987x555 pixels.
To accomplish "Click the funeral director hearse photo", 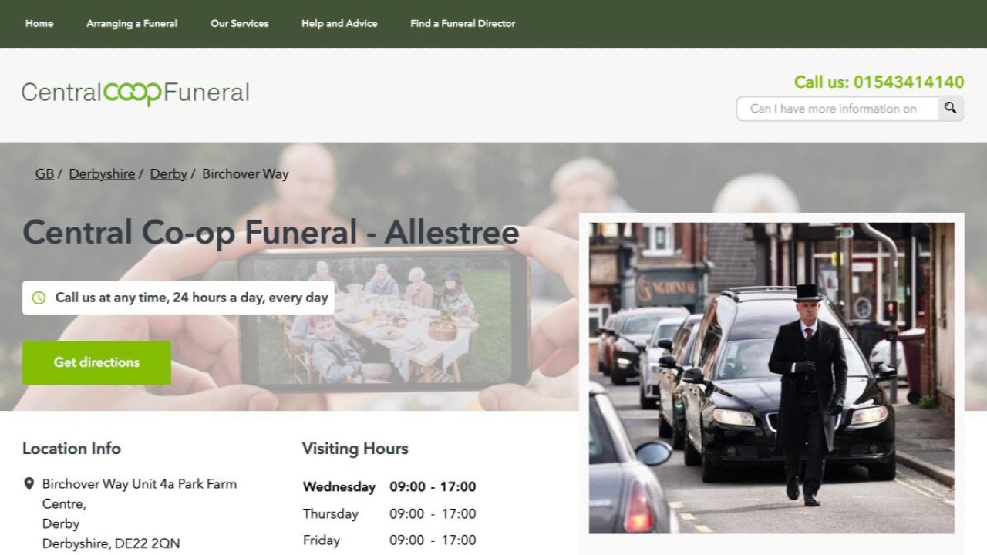I will [x=772, y=378].
